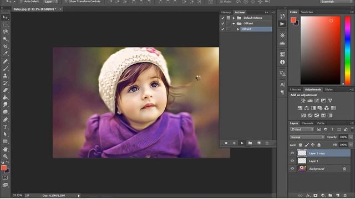The width and height of the screenshot is (355, 199).
Task: Open the blend mode Normal dropdown
Action: click(x=307, y=137)
